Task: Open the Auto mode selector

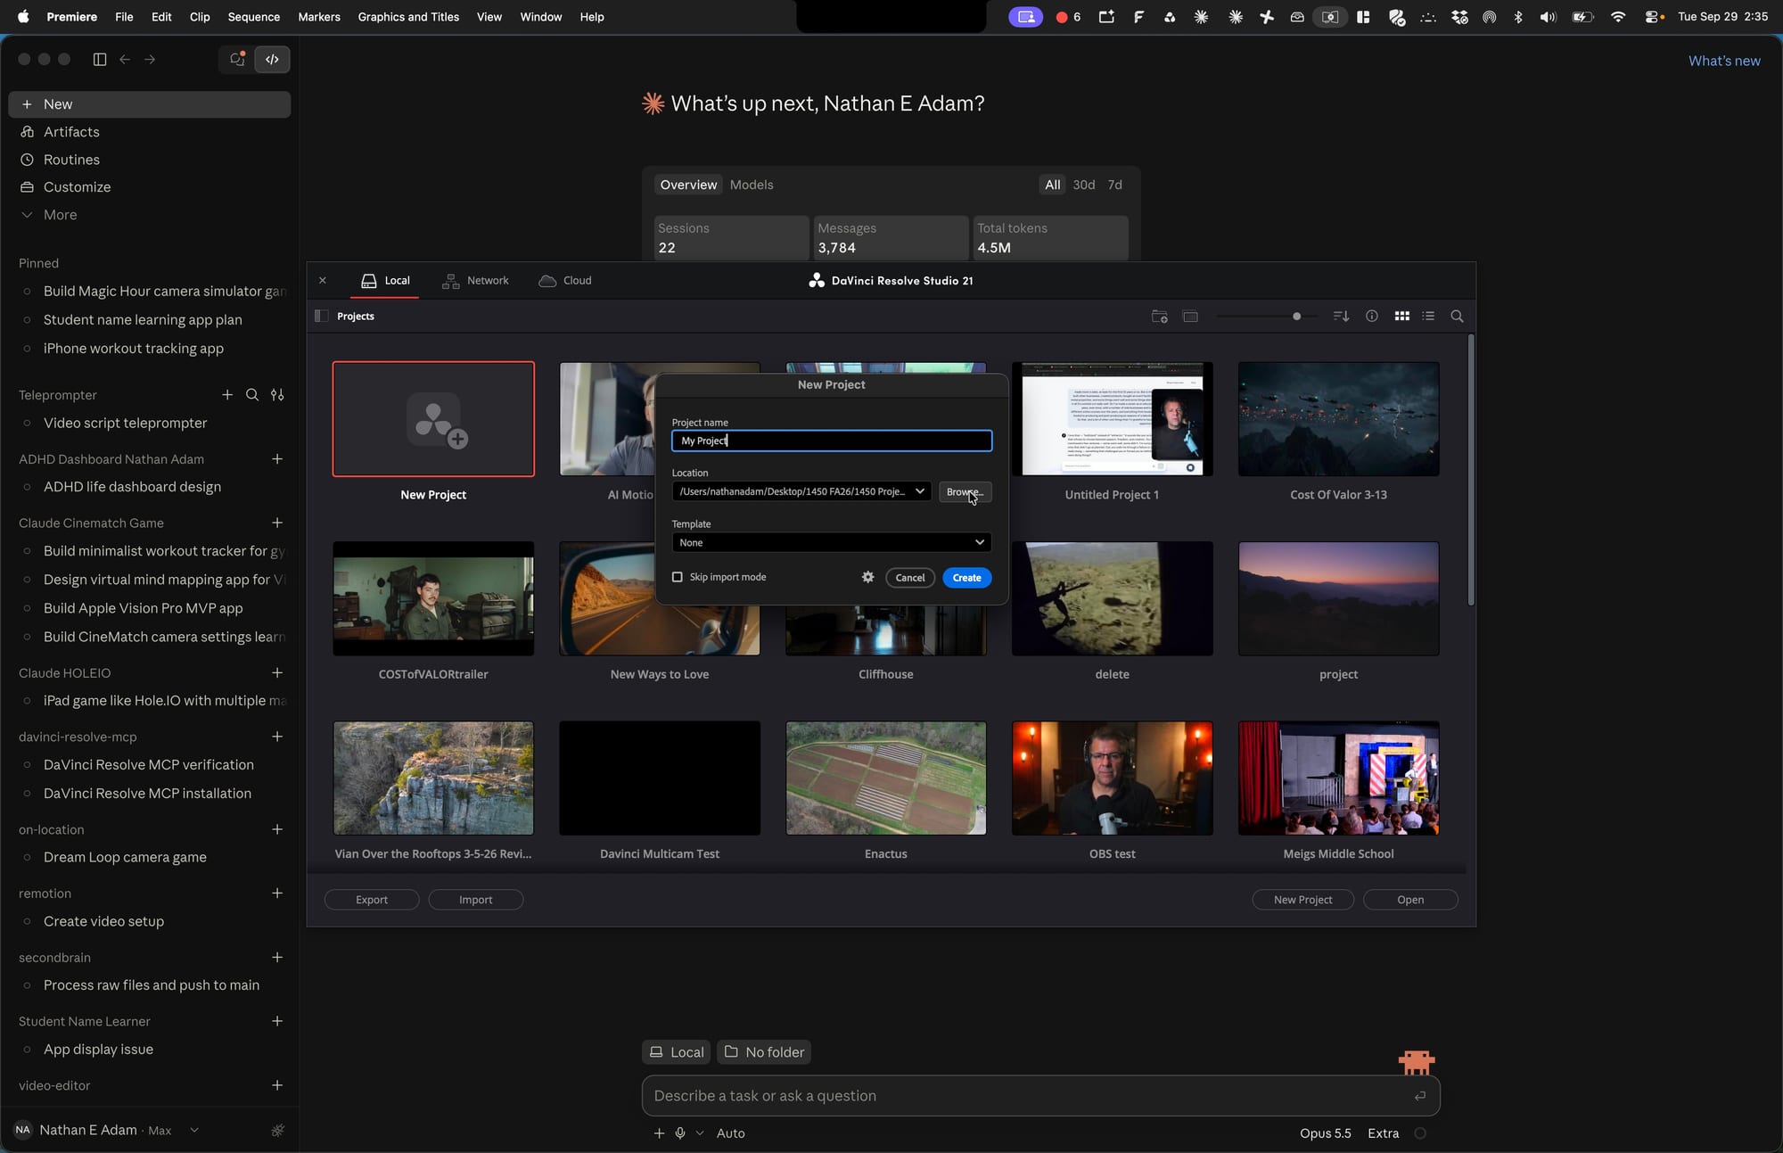Action: 731,1133
